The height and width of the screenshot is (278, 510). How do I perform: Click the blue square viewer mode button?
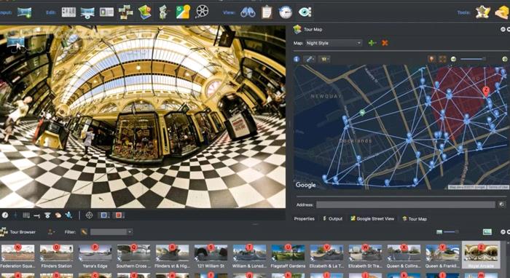pyautogui.click(x=103, y=215)
